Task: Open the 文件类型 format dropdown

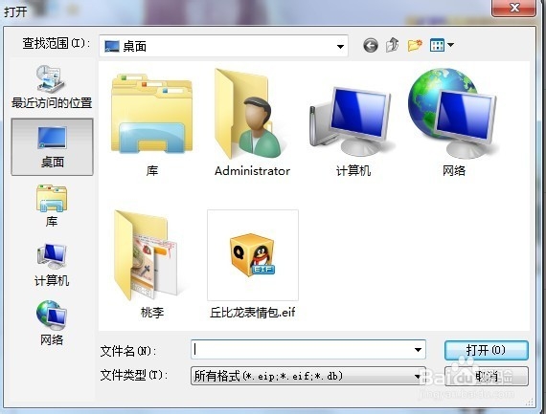Action: click(x=308, y=376)
